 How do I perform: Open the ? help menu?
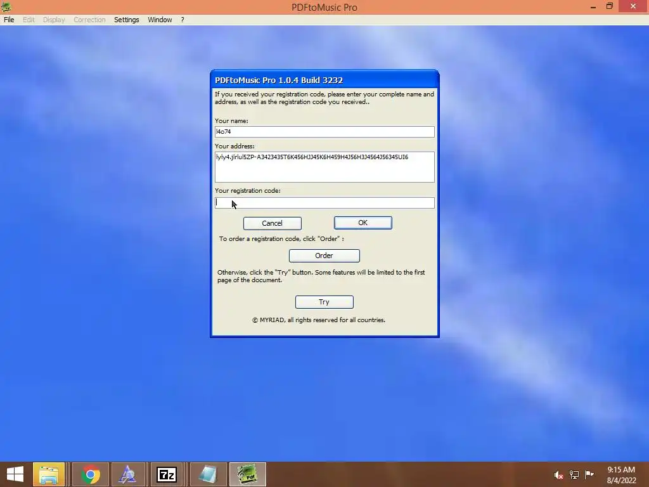182,20
